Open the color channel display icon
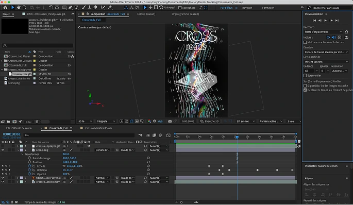 [x=149, y=121]
